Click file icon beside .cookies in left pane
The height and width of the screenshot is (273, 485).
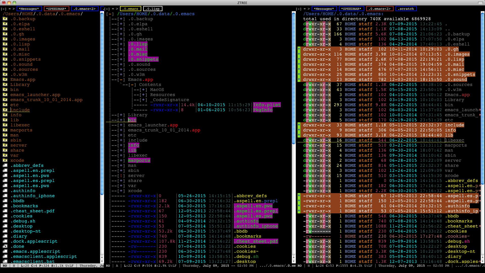(x=5, y=216)
